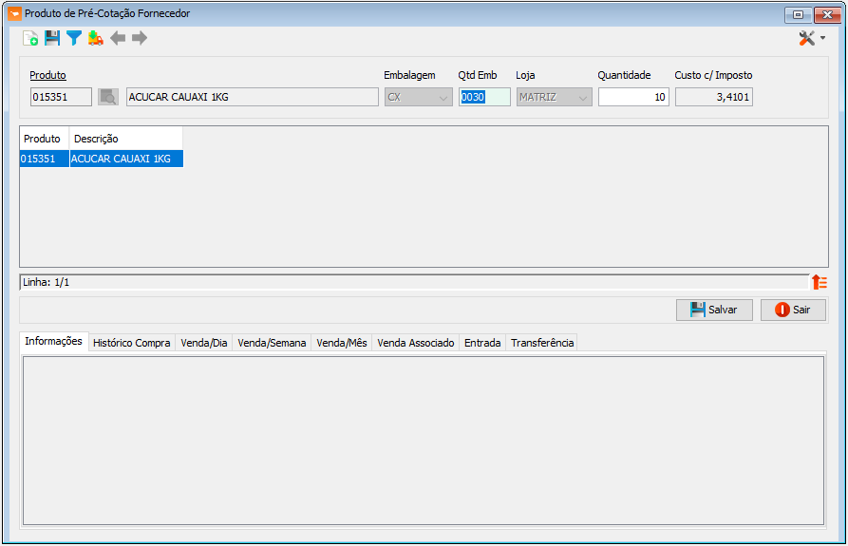Image resolution: width=848 pixels, height=546 pixels.
Task: Switch to the Informações tab
Action: 53,341
